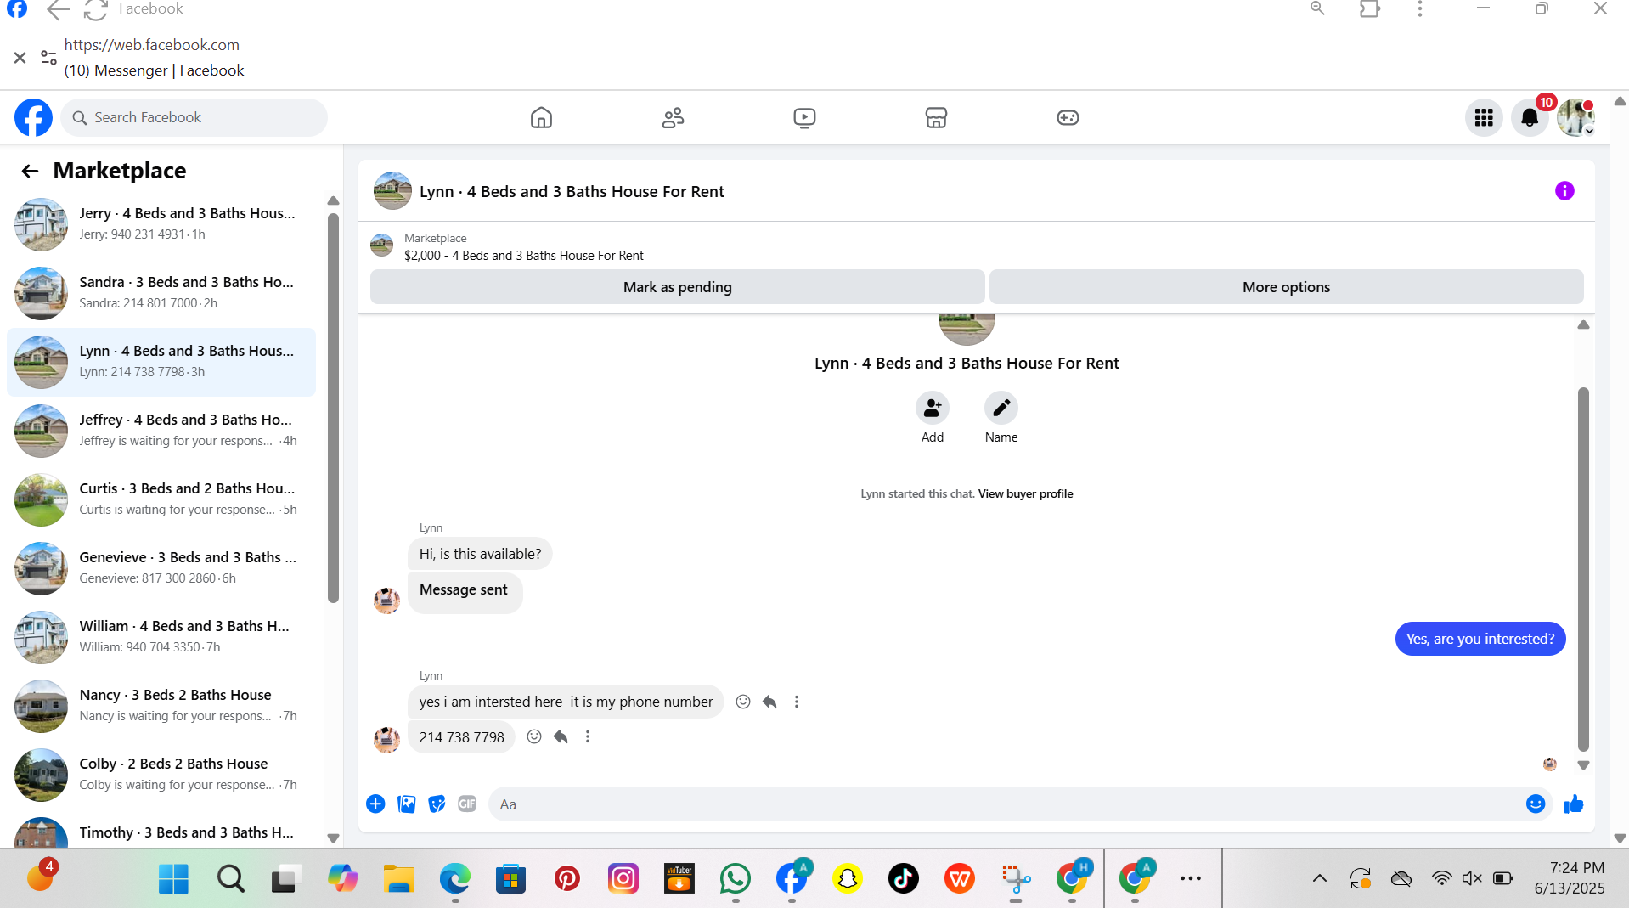The image size is (1629, 908).
Task: Open Curtis 3 Beds 2 Baths conversation
Action: [x=161, y=499]
